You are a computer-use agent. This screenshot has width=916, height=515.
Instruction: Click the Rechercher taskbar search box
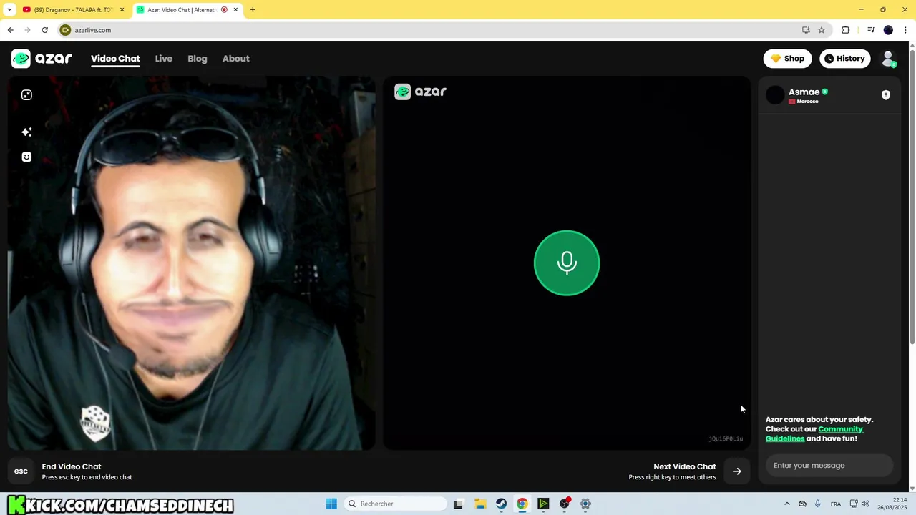click(x=396, y=504)
